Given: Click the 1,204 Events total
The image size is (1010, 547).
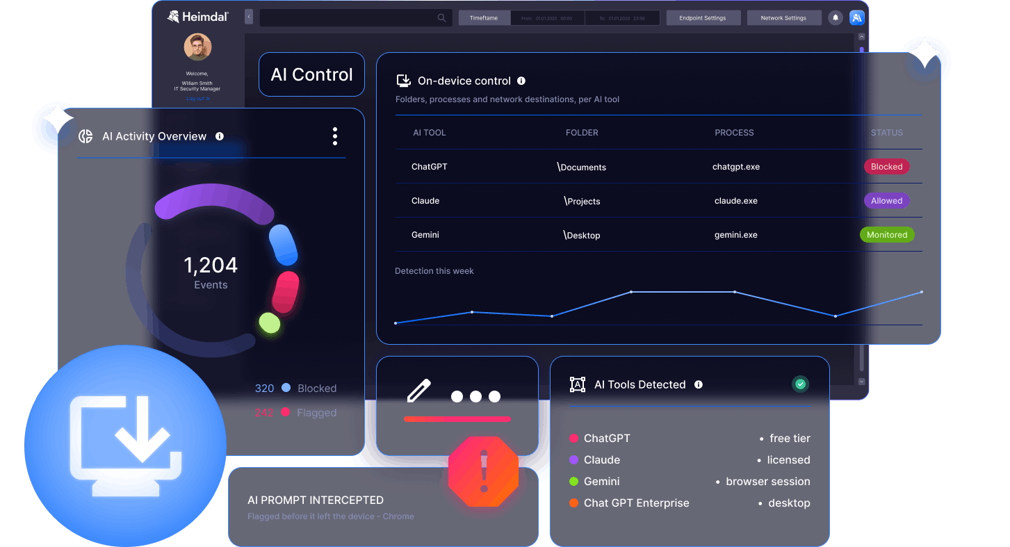Looking at the screenshot, I should click(211, 272).
